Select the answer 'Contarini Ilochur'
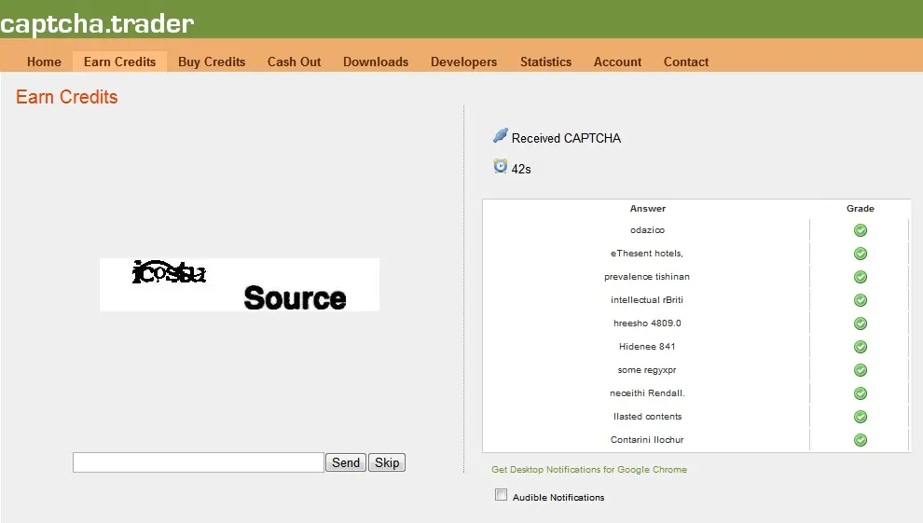The image size is (923, 523). [647, 439]
